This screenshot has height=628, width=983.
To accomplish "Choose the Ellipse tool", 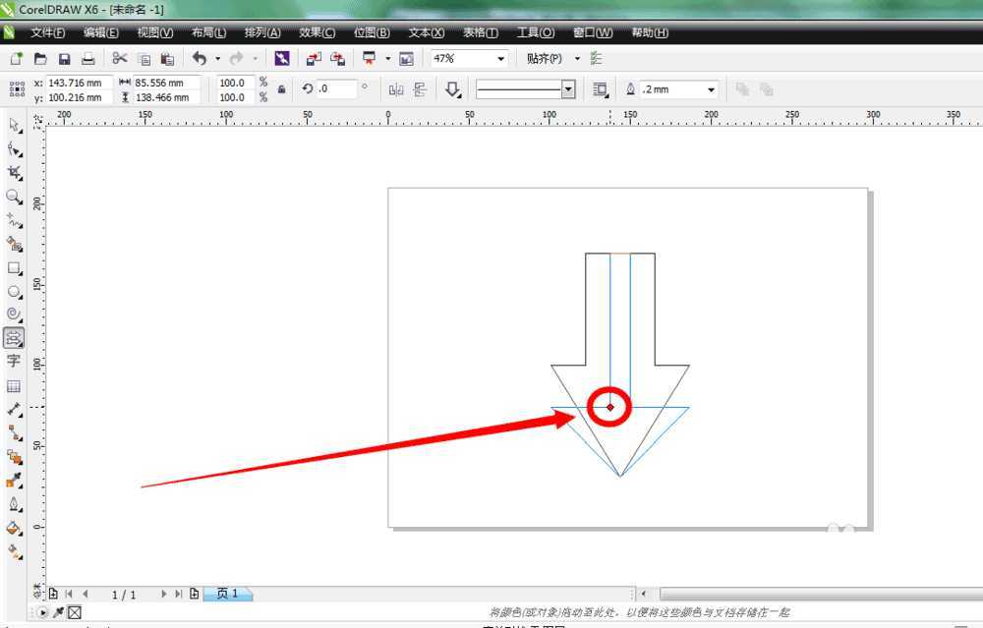I will [x=14, y=292].
